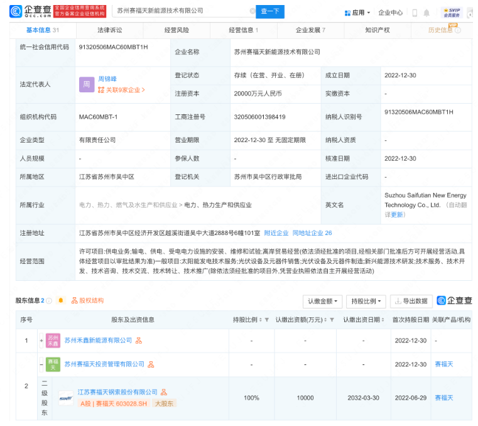Open equity chart icon beside 苏州禾鑫新能源有限公司

[138, 341]
